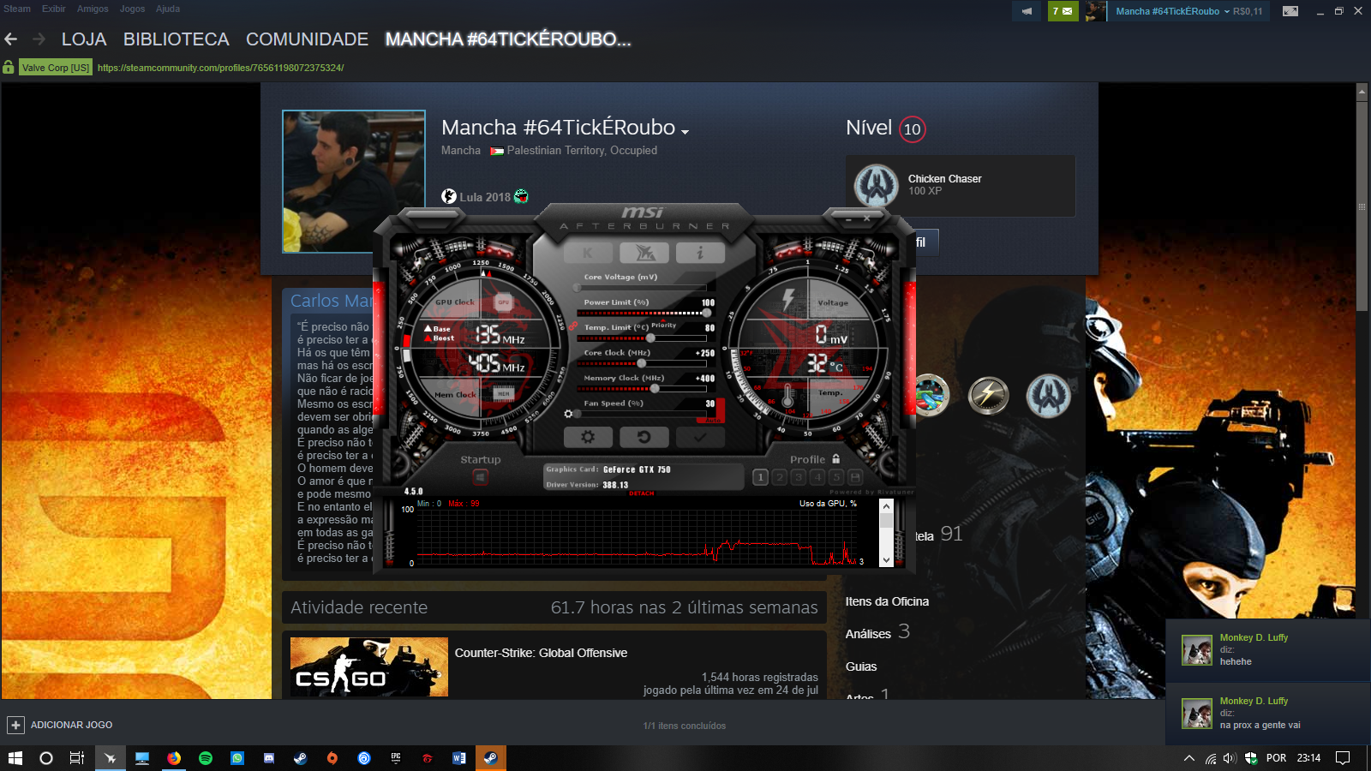Click ADICIONAR JOGO plus button
This screenshot has height=771, width=1371.
(15, 725)
